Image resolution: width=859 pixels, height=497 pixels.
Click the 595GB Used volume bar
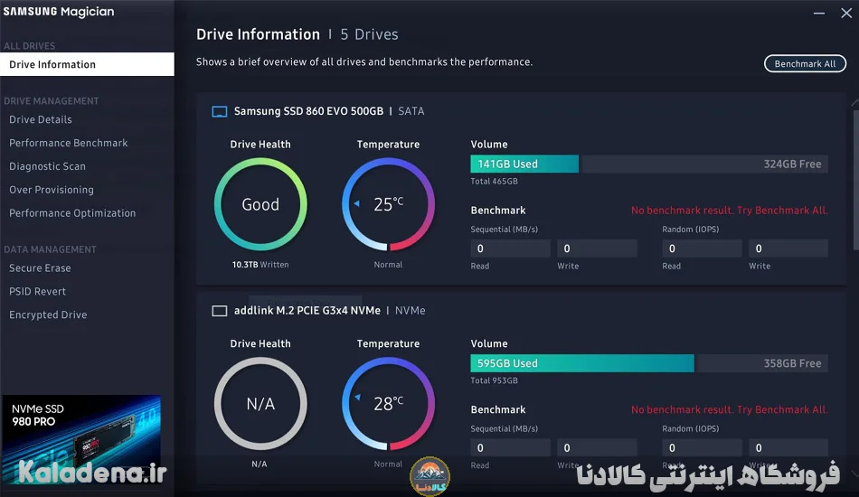click(582, 363)
